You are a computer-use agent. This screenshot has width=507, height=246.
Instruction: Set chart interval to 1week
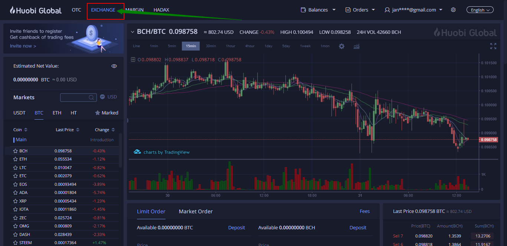305,46
